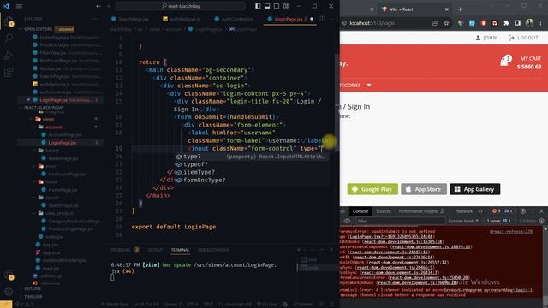Switch to the authContext.jsx editor tab

(x=234, y=19)
